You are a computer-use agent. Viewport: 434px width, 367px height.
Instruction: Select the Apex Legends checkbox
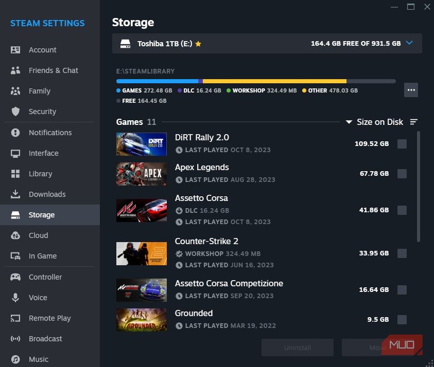(x=402, y=174)
